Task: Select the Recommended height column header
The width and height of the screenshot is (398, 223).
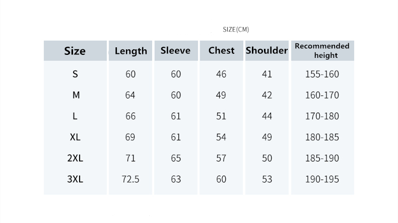Action: click(x=322, y=50)
